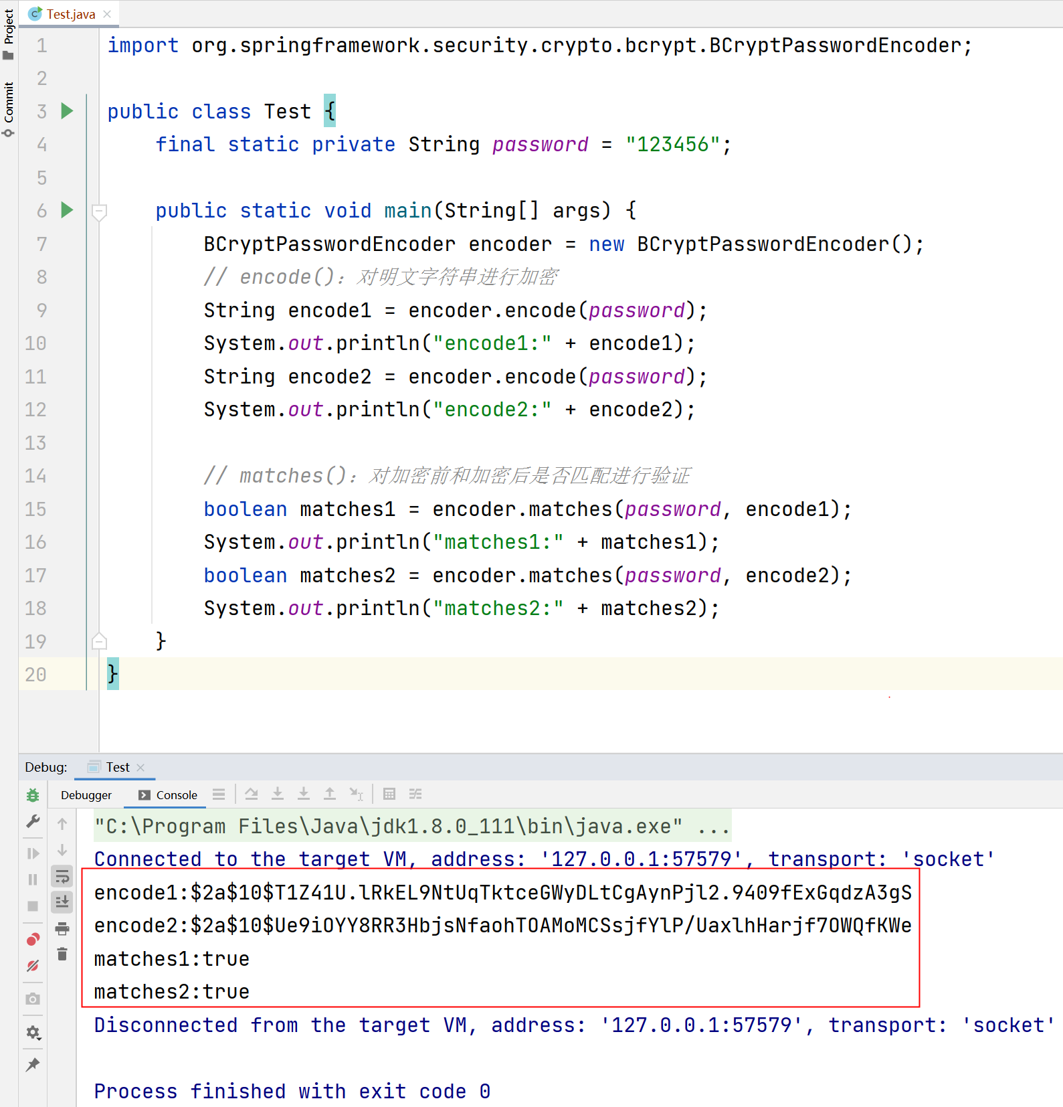Image resolution: width=1063 pixels, height=1107 pixels.
Task: Click line number 15 in gutter
Action: coord(35,509)
